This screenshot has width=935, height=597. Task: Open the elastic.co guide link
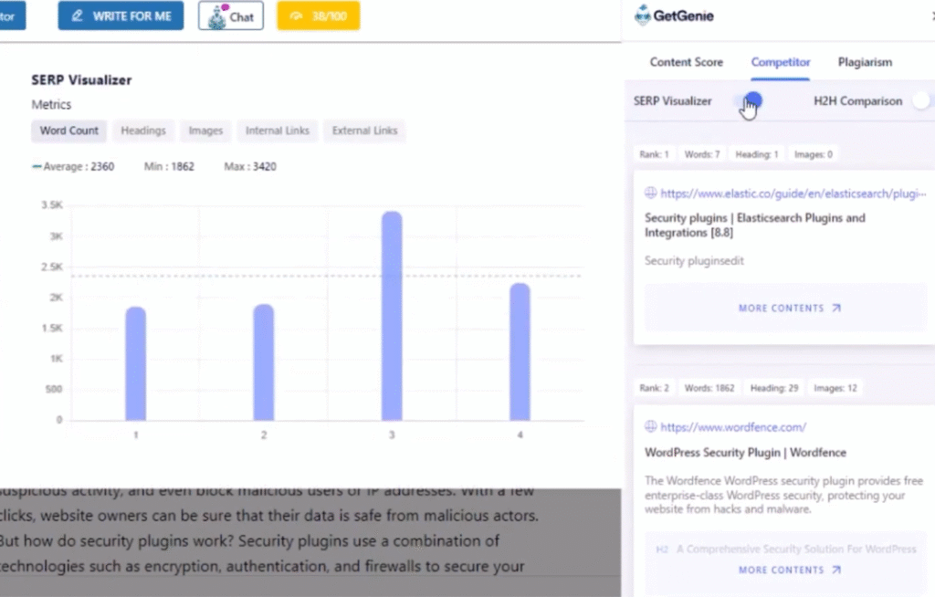point(793,194)
